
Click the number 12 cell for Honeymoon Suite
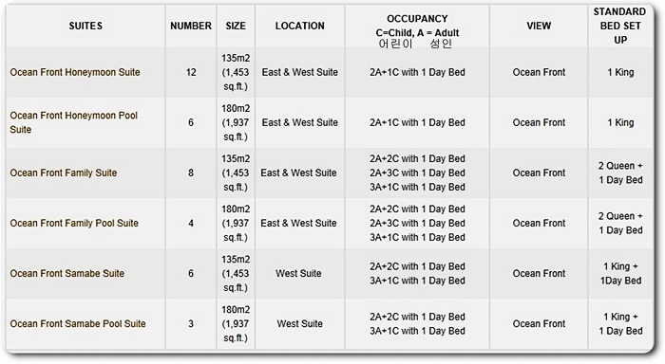pyautogui.click(x=191, y=72)
